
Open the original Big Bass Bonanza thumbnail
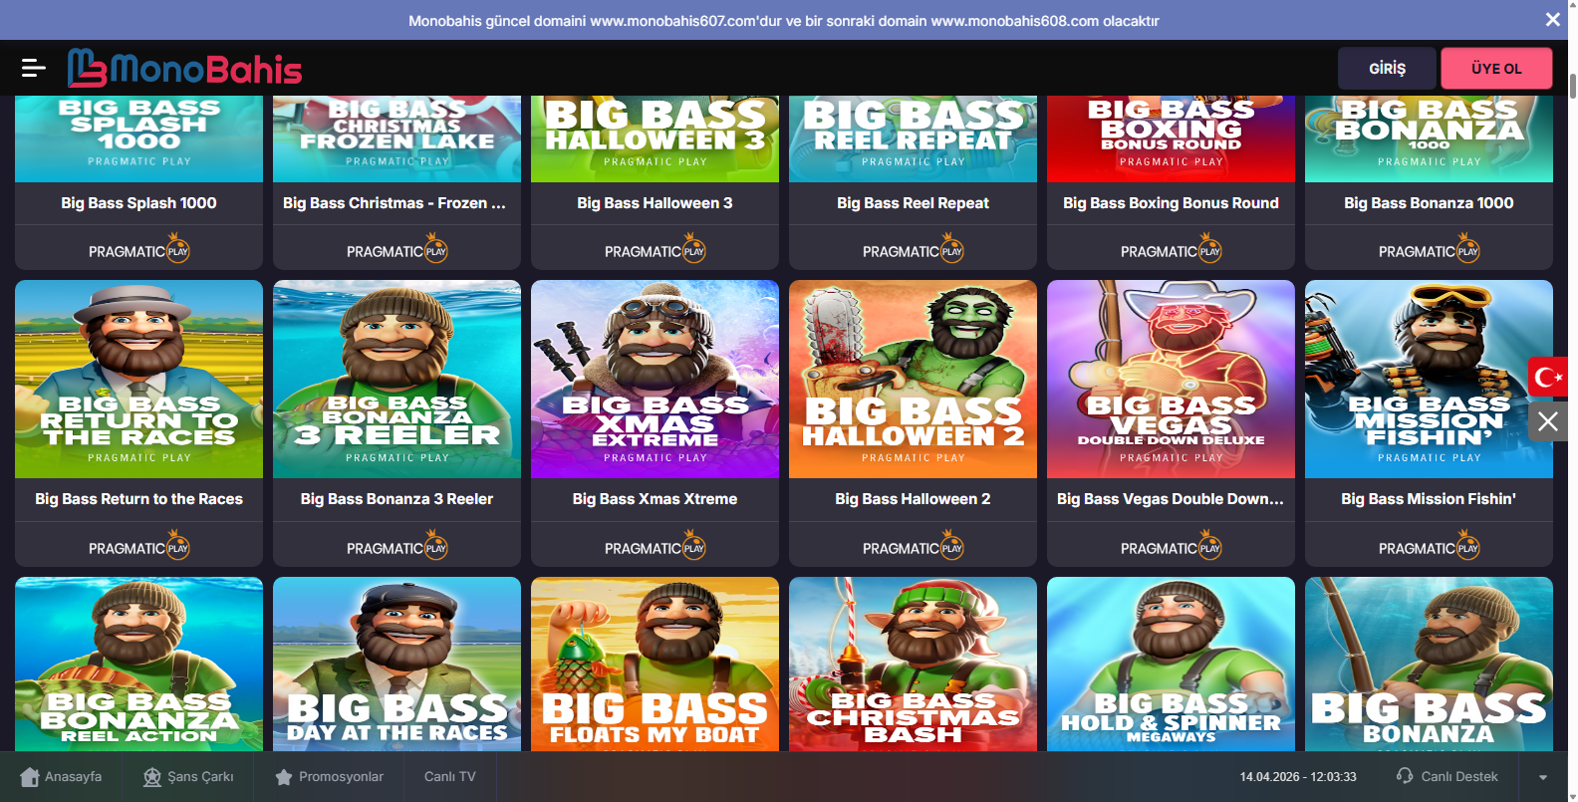tap(1429, 664)
